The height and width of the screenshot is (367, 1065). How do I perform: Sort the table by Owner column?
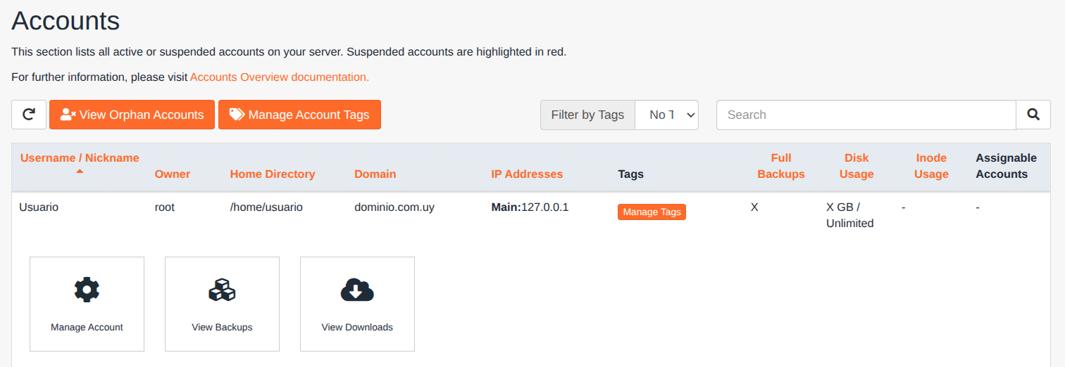point(173,174)
